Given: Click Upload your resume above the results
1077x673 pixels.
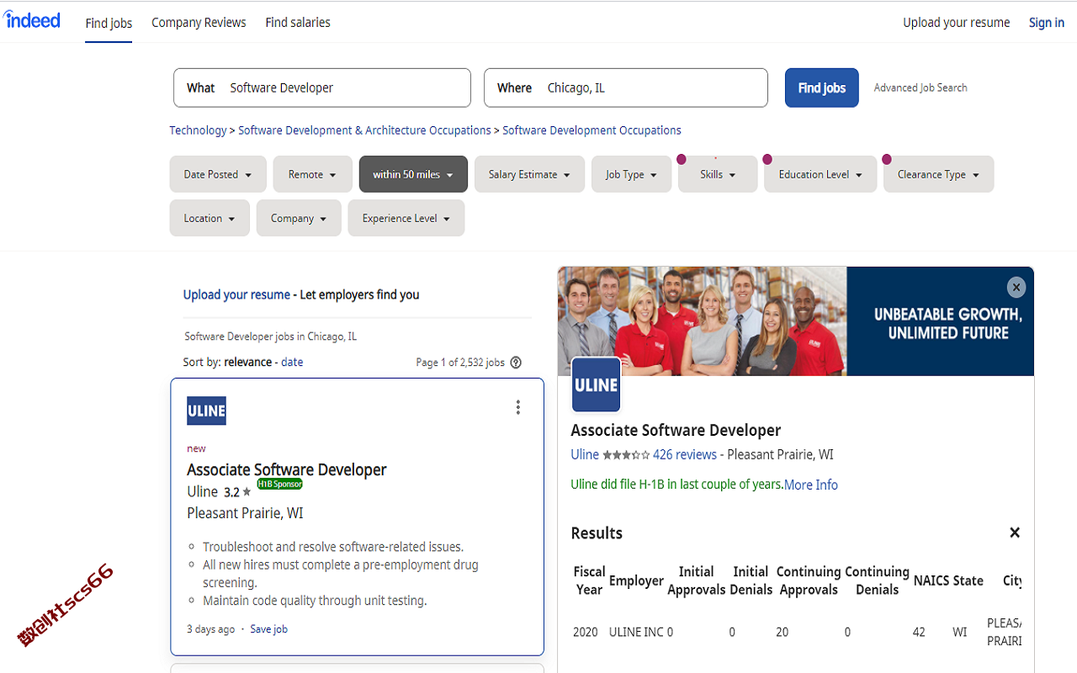Looking at the screenshot, I should tap(236, 294).
